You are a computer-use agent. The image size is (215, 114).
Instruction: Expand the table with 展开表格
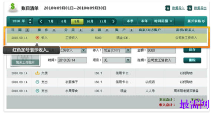pyautogui.click(x=196, y=21)
